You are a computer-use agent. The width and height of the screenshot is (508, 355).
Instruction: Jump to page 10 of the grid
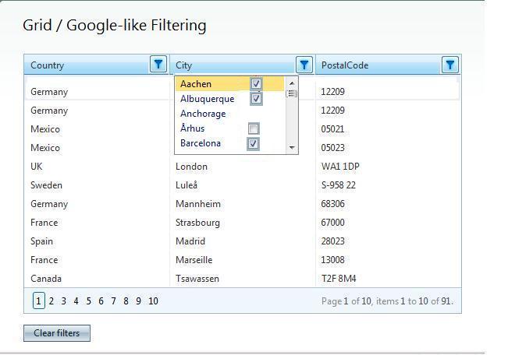click(x=153, y=301)
